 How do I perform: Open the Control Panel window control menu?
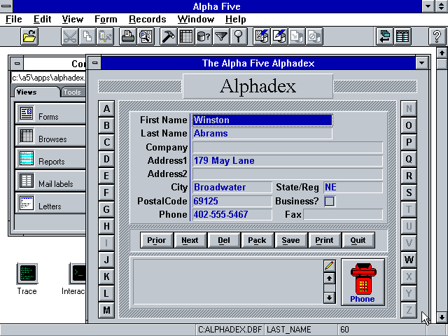tap(17, 64)
